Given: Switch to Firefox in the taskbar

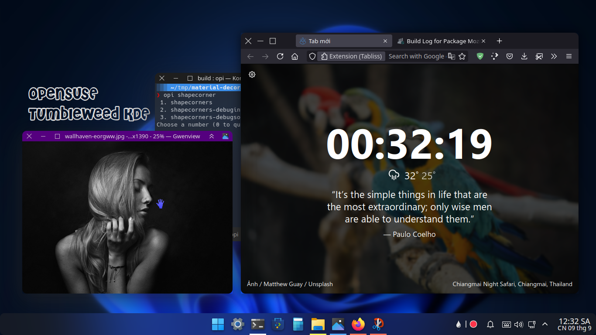Looking at the screenshot, I should (x=358, y=324).
